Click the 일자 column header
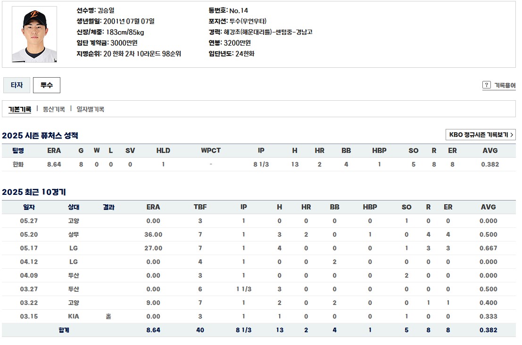The width and height of the screenshot is (522, 345). (29, 207)
